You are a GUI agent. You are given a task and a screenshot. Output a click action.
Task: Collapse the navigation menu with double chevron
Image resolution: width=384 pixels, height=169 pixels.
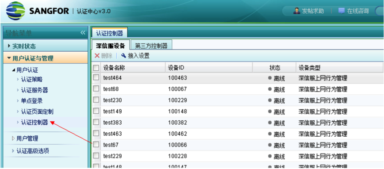click(83, 33)
